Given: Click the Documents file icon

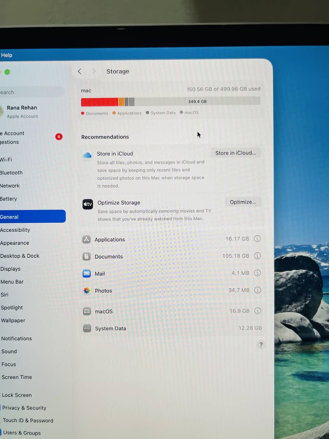Looking at the screenshot, I should [86, 257].
